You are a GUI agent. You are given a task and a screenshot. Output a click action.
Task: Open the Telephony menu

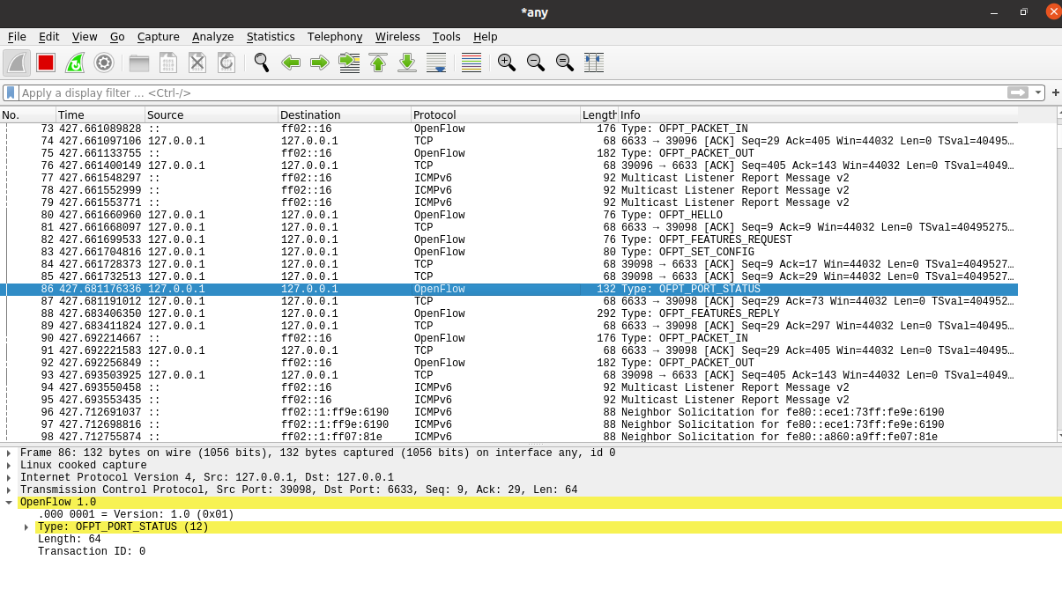[x=335, y=37]
